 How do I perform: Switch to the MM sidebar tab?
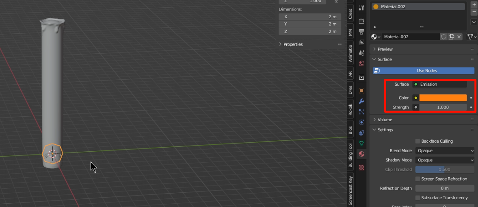point(350,32)
